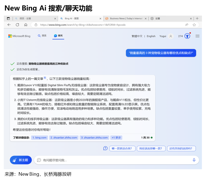Screen dimensions: 203x180
Task: Reload the page with refresh icon
Action: (17, 25)
